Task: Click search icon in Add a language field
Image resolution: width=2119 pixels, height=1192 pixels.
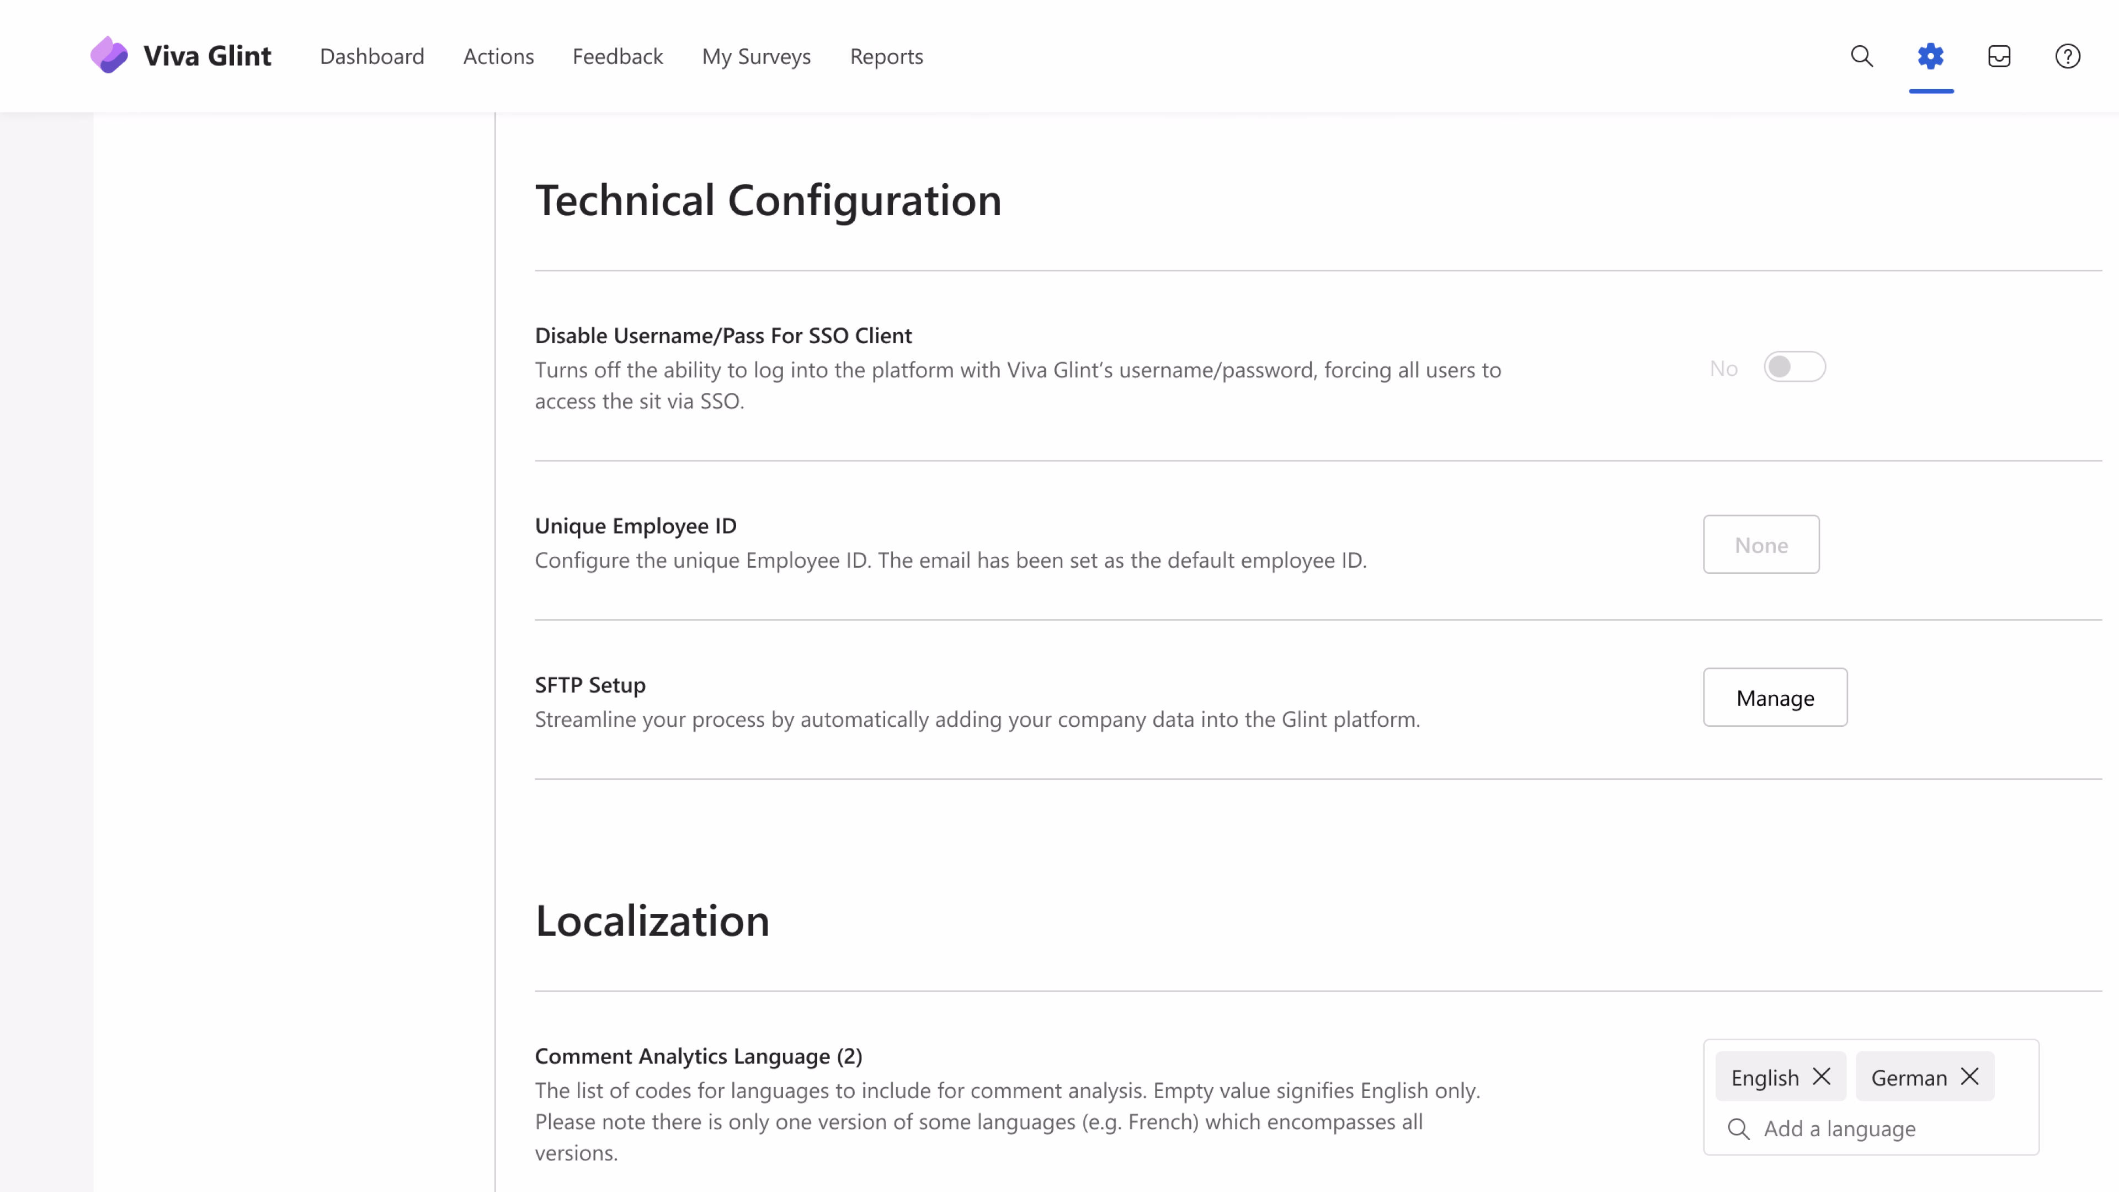Action: pyautogui.click(x=1738, y=1129)
